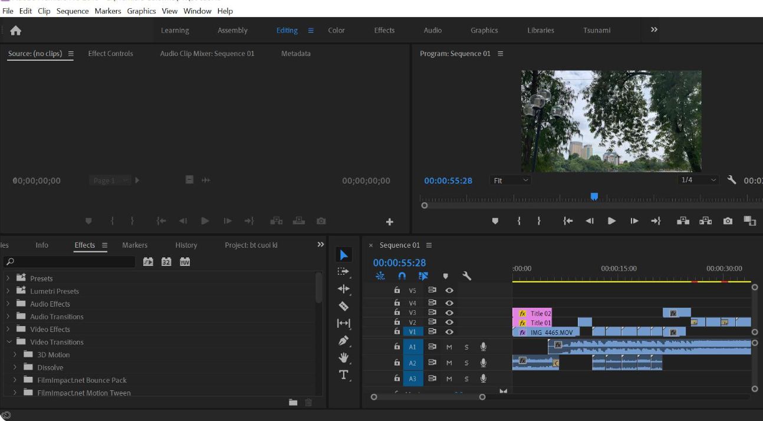The image size is (763, 421).
Task: Collapse the Video Transitions folder
Action: (8, 342)
